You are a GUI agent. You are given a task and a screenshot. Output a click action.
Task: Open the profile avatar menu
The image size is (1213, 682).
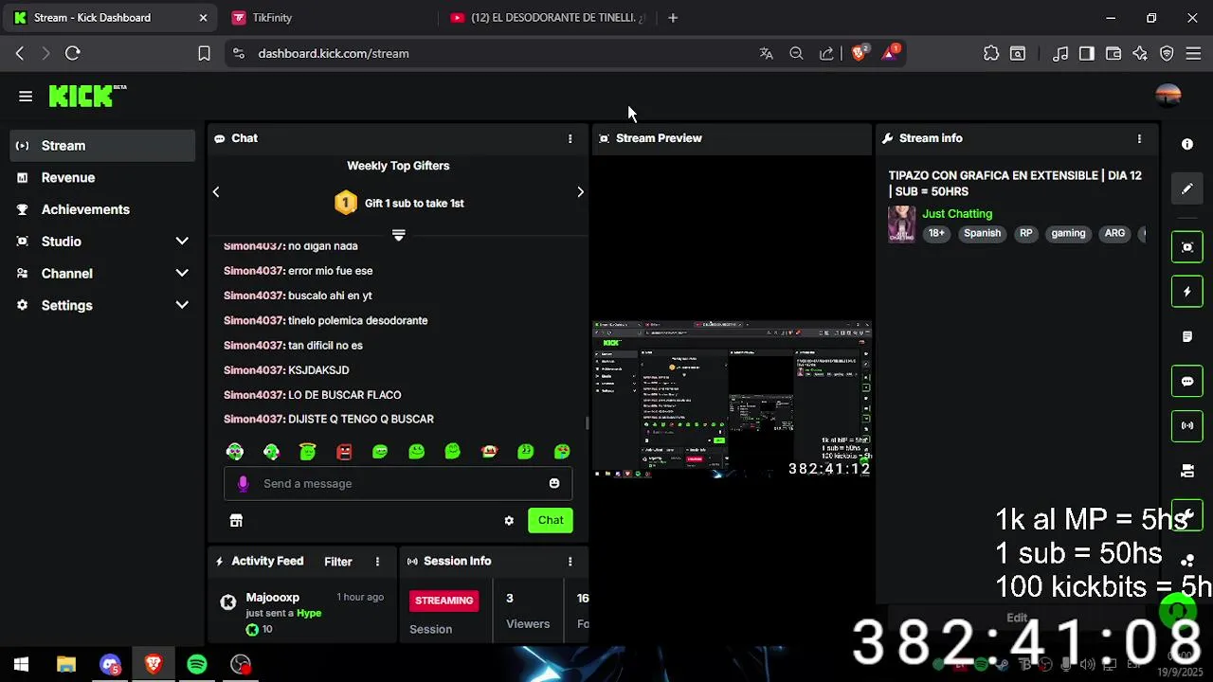click(1168, 96)
